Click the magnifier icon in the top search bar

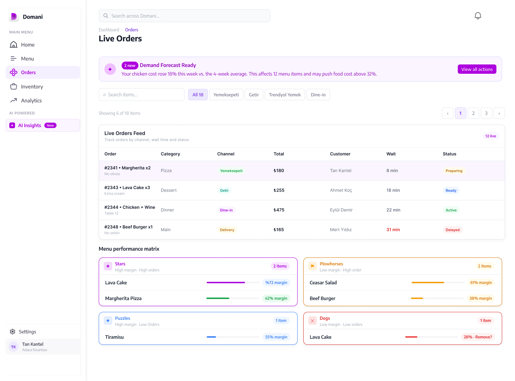pos(106,16)
